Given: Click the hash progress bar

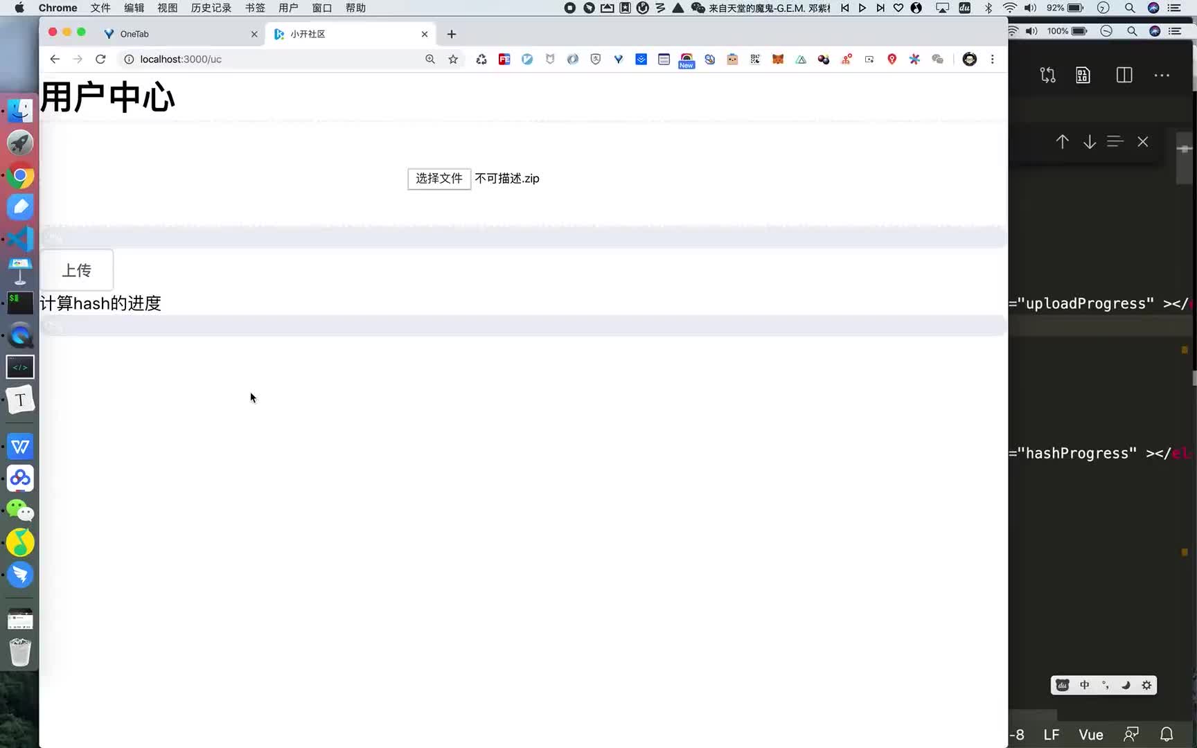Looking at the screenshot, I should point(523,326).
